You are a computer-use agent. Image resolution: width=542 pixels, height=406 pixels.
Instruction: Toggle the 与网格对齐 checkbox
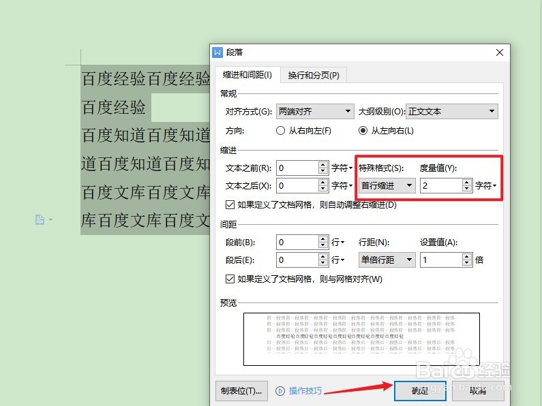pyautogui.click(x=230, y=279)
